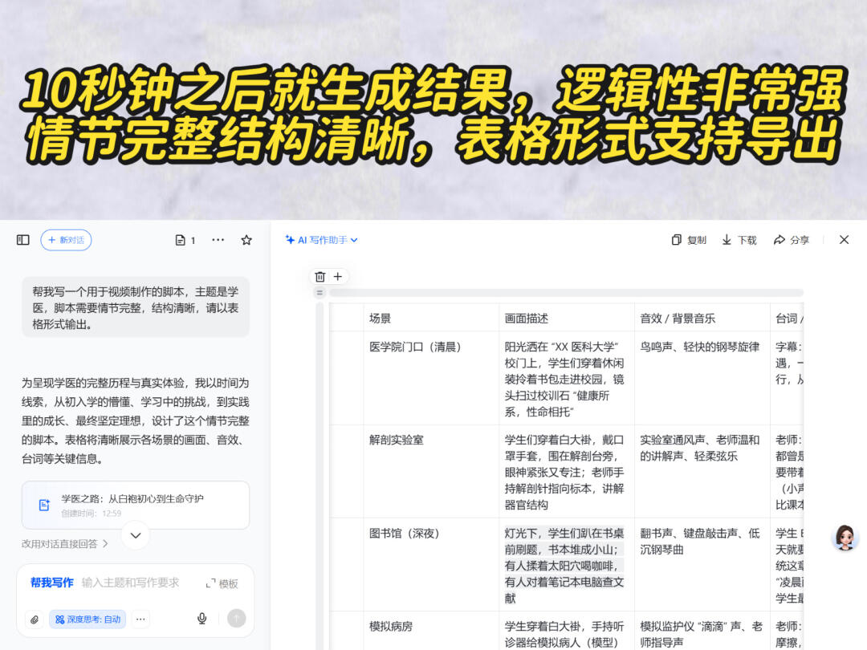This screenshot has height=650, width=867.
Task: Open the assistant avatar on right edge
Action: (845, 537)
